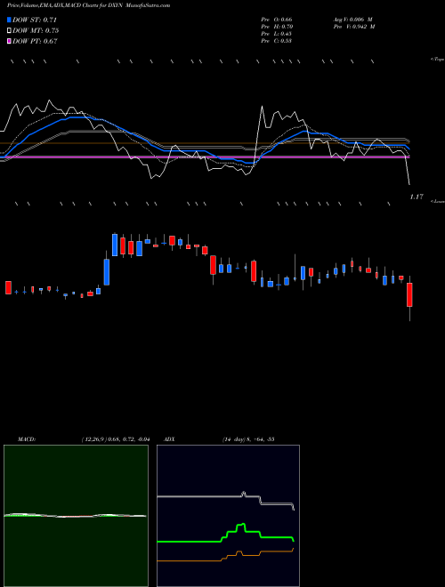Click the 'Lows' marker label

(438, 201)
